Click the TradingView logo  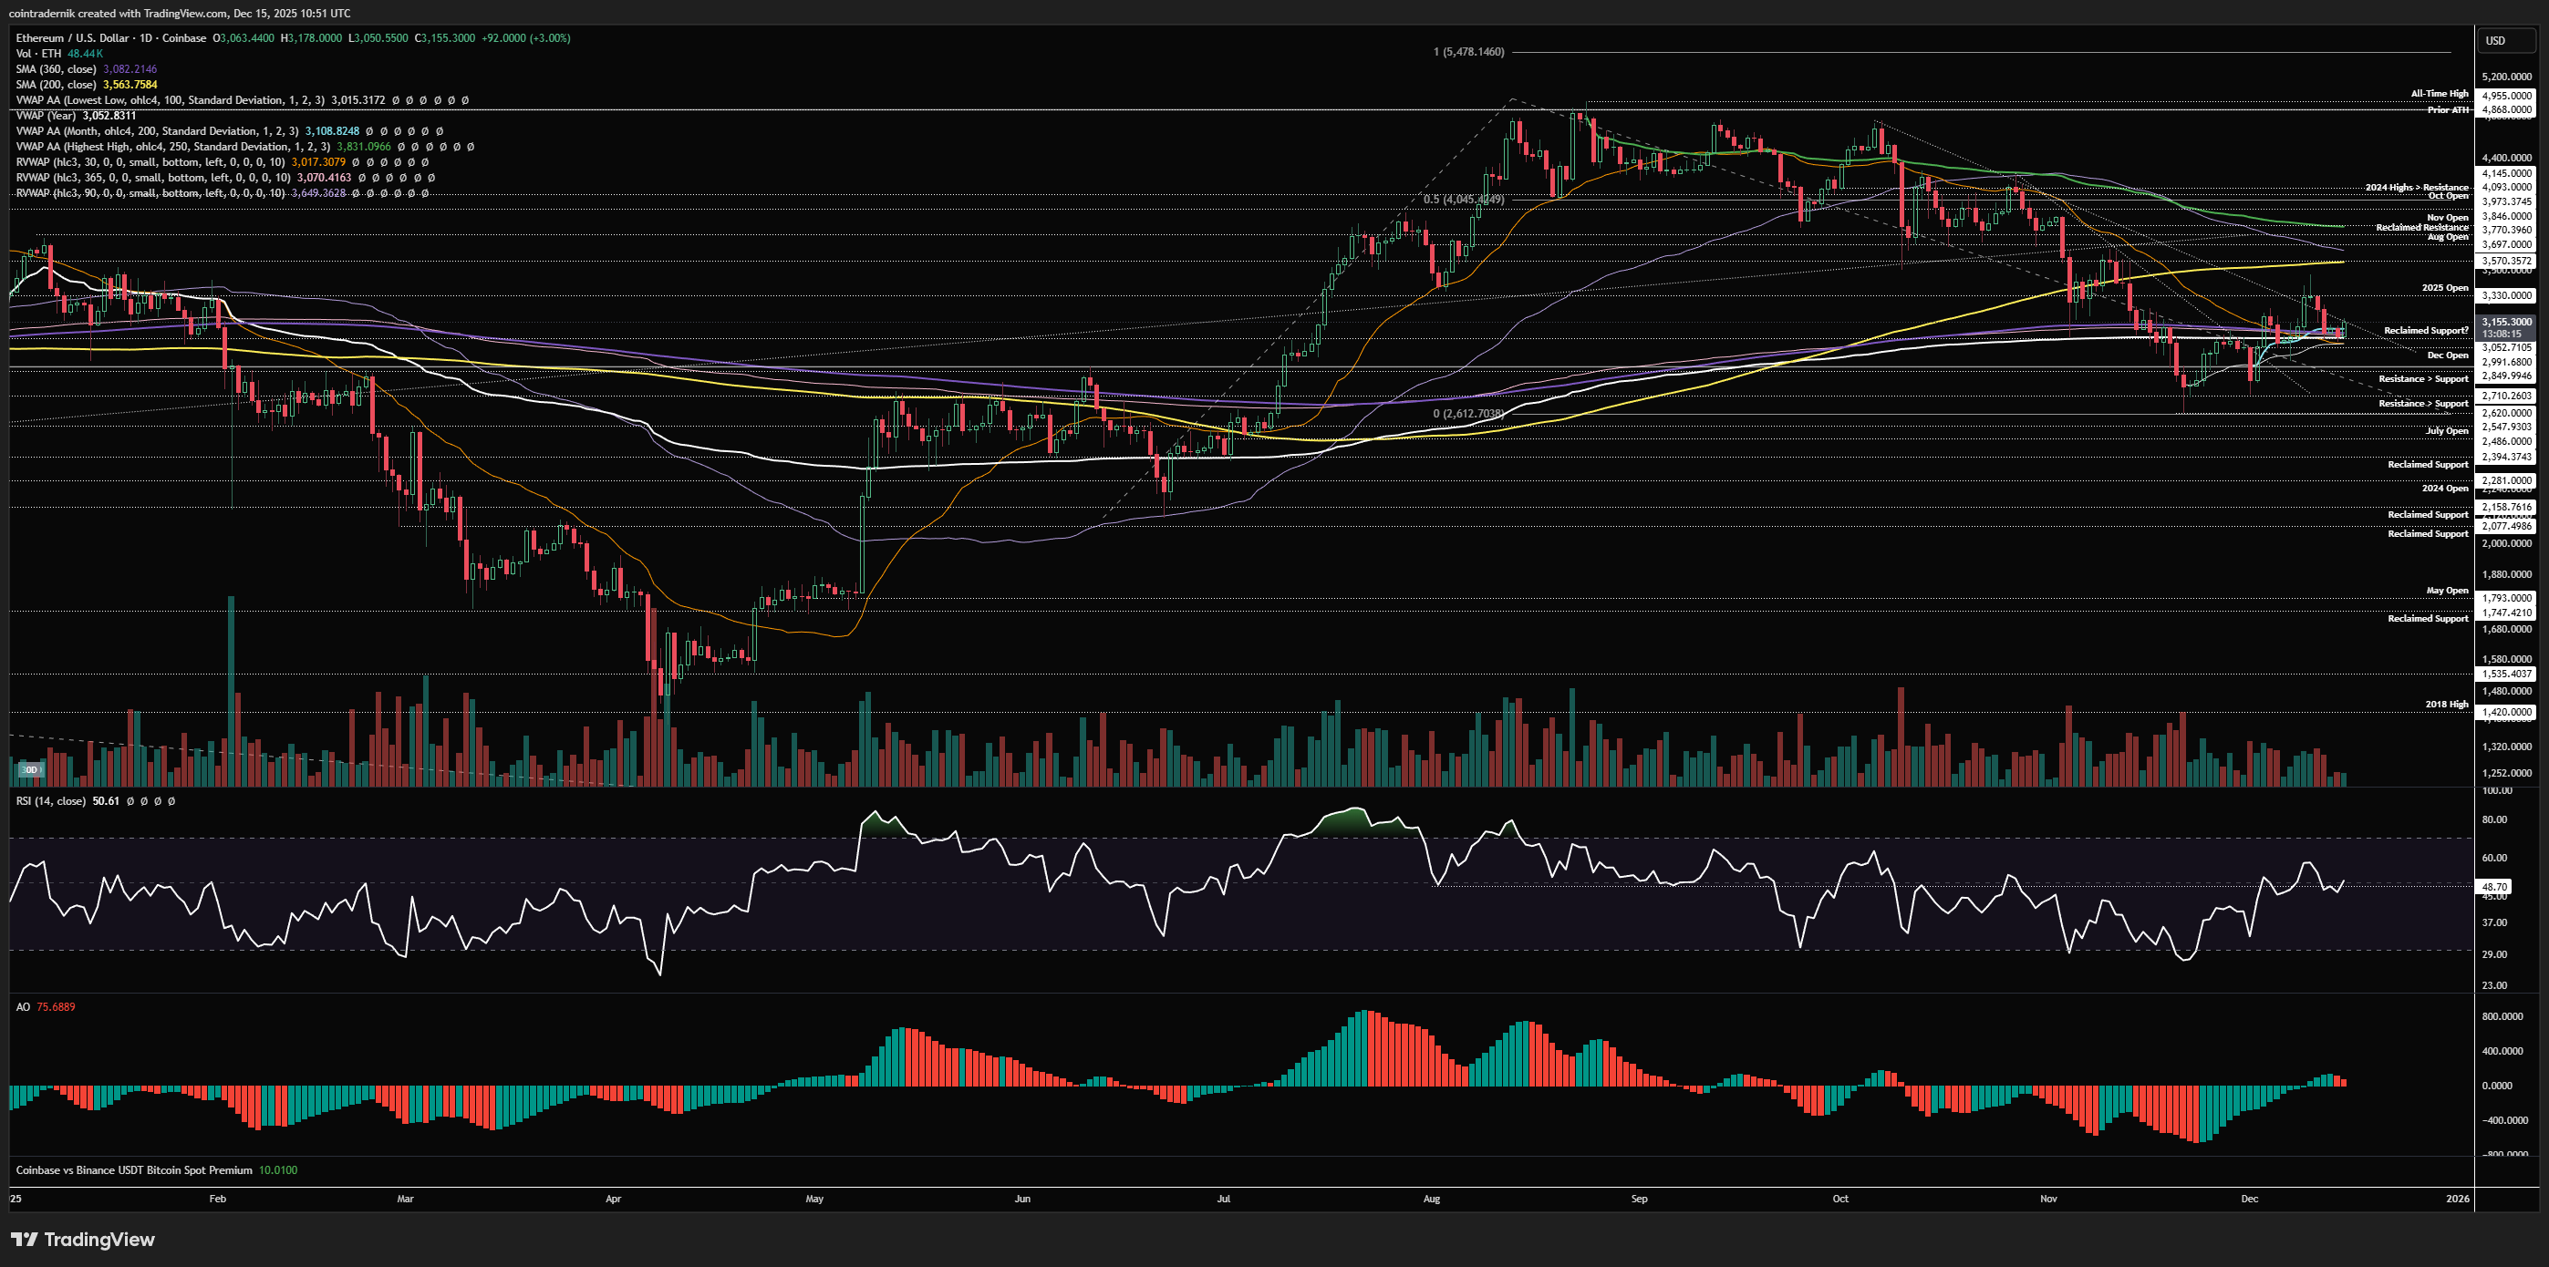coord(83,1240)
